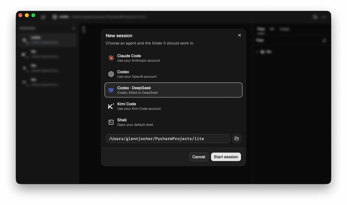Click 'Use your Anthropic account' text

[138, 61]
